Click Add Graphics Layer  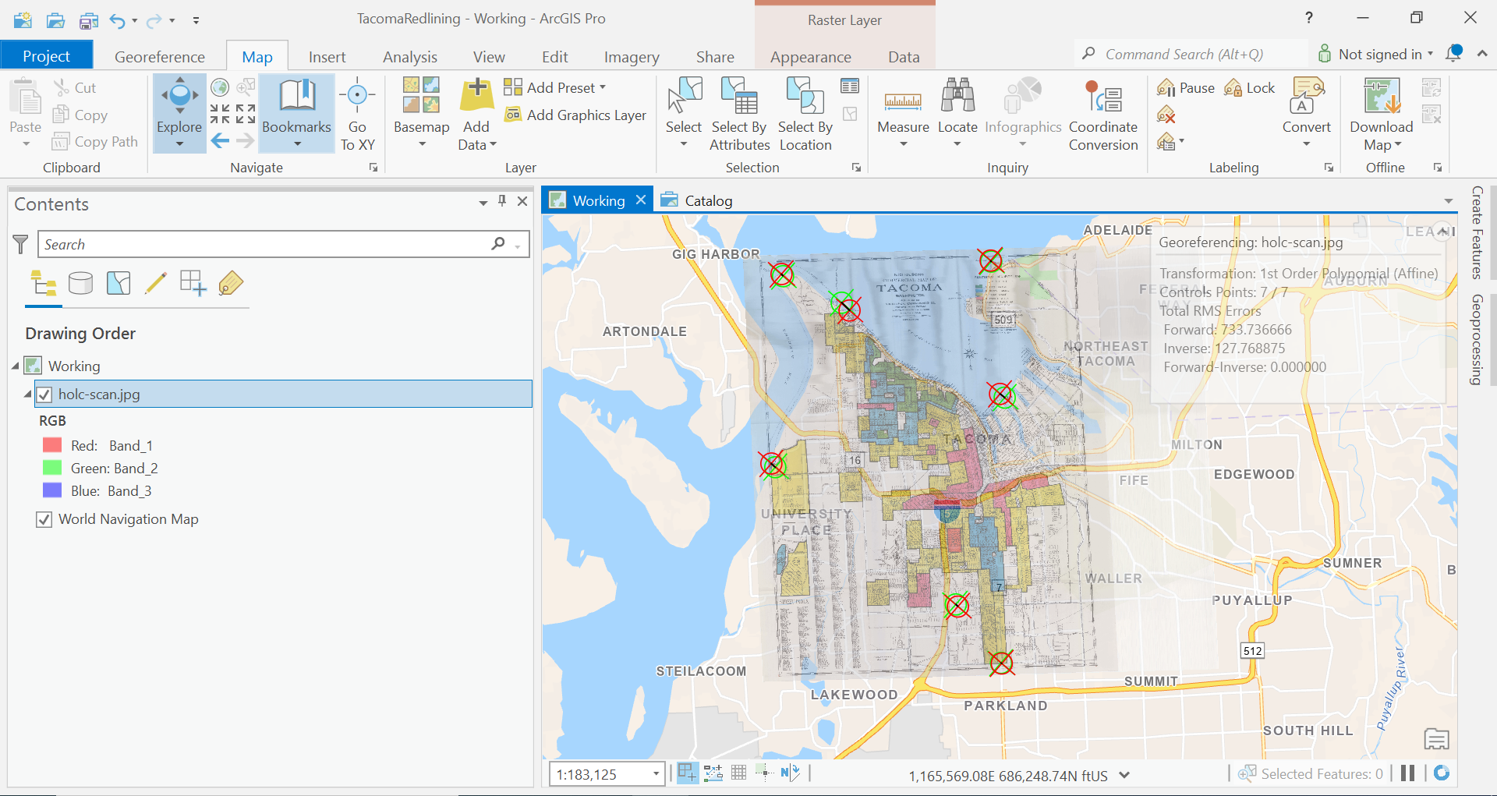[575, 115]
